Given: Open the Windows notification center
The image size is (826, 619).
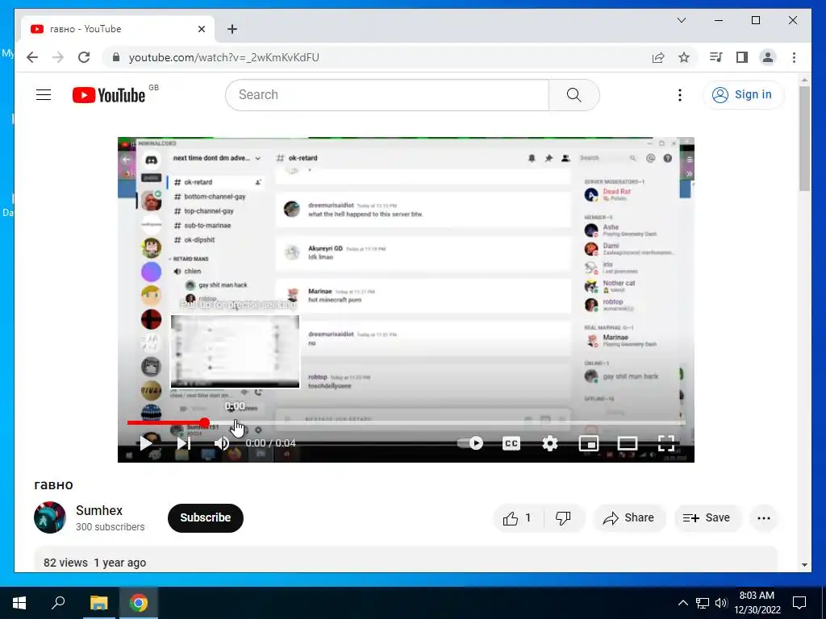Looking at the screenshot, I should 799,603.
